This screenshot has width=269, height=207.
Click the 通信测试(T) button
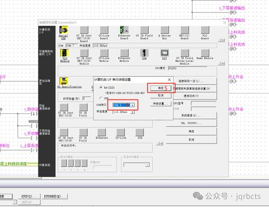tap(191, 96)
